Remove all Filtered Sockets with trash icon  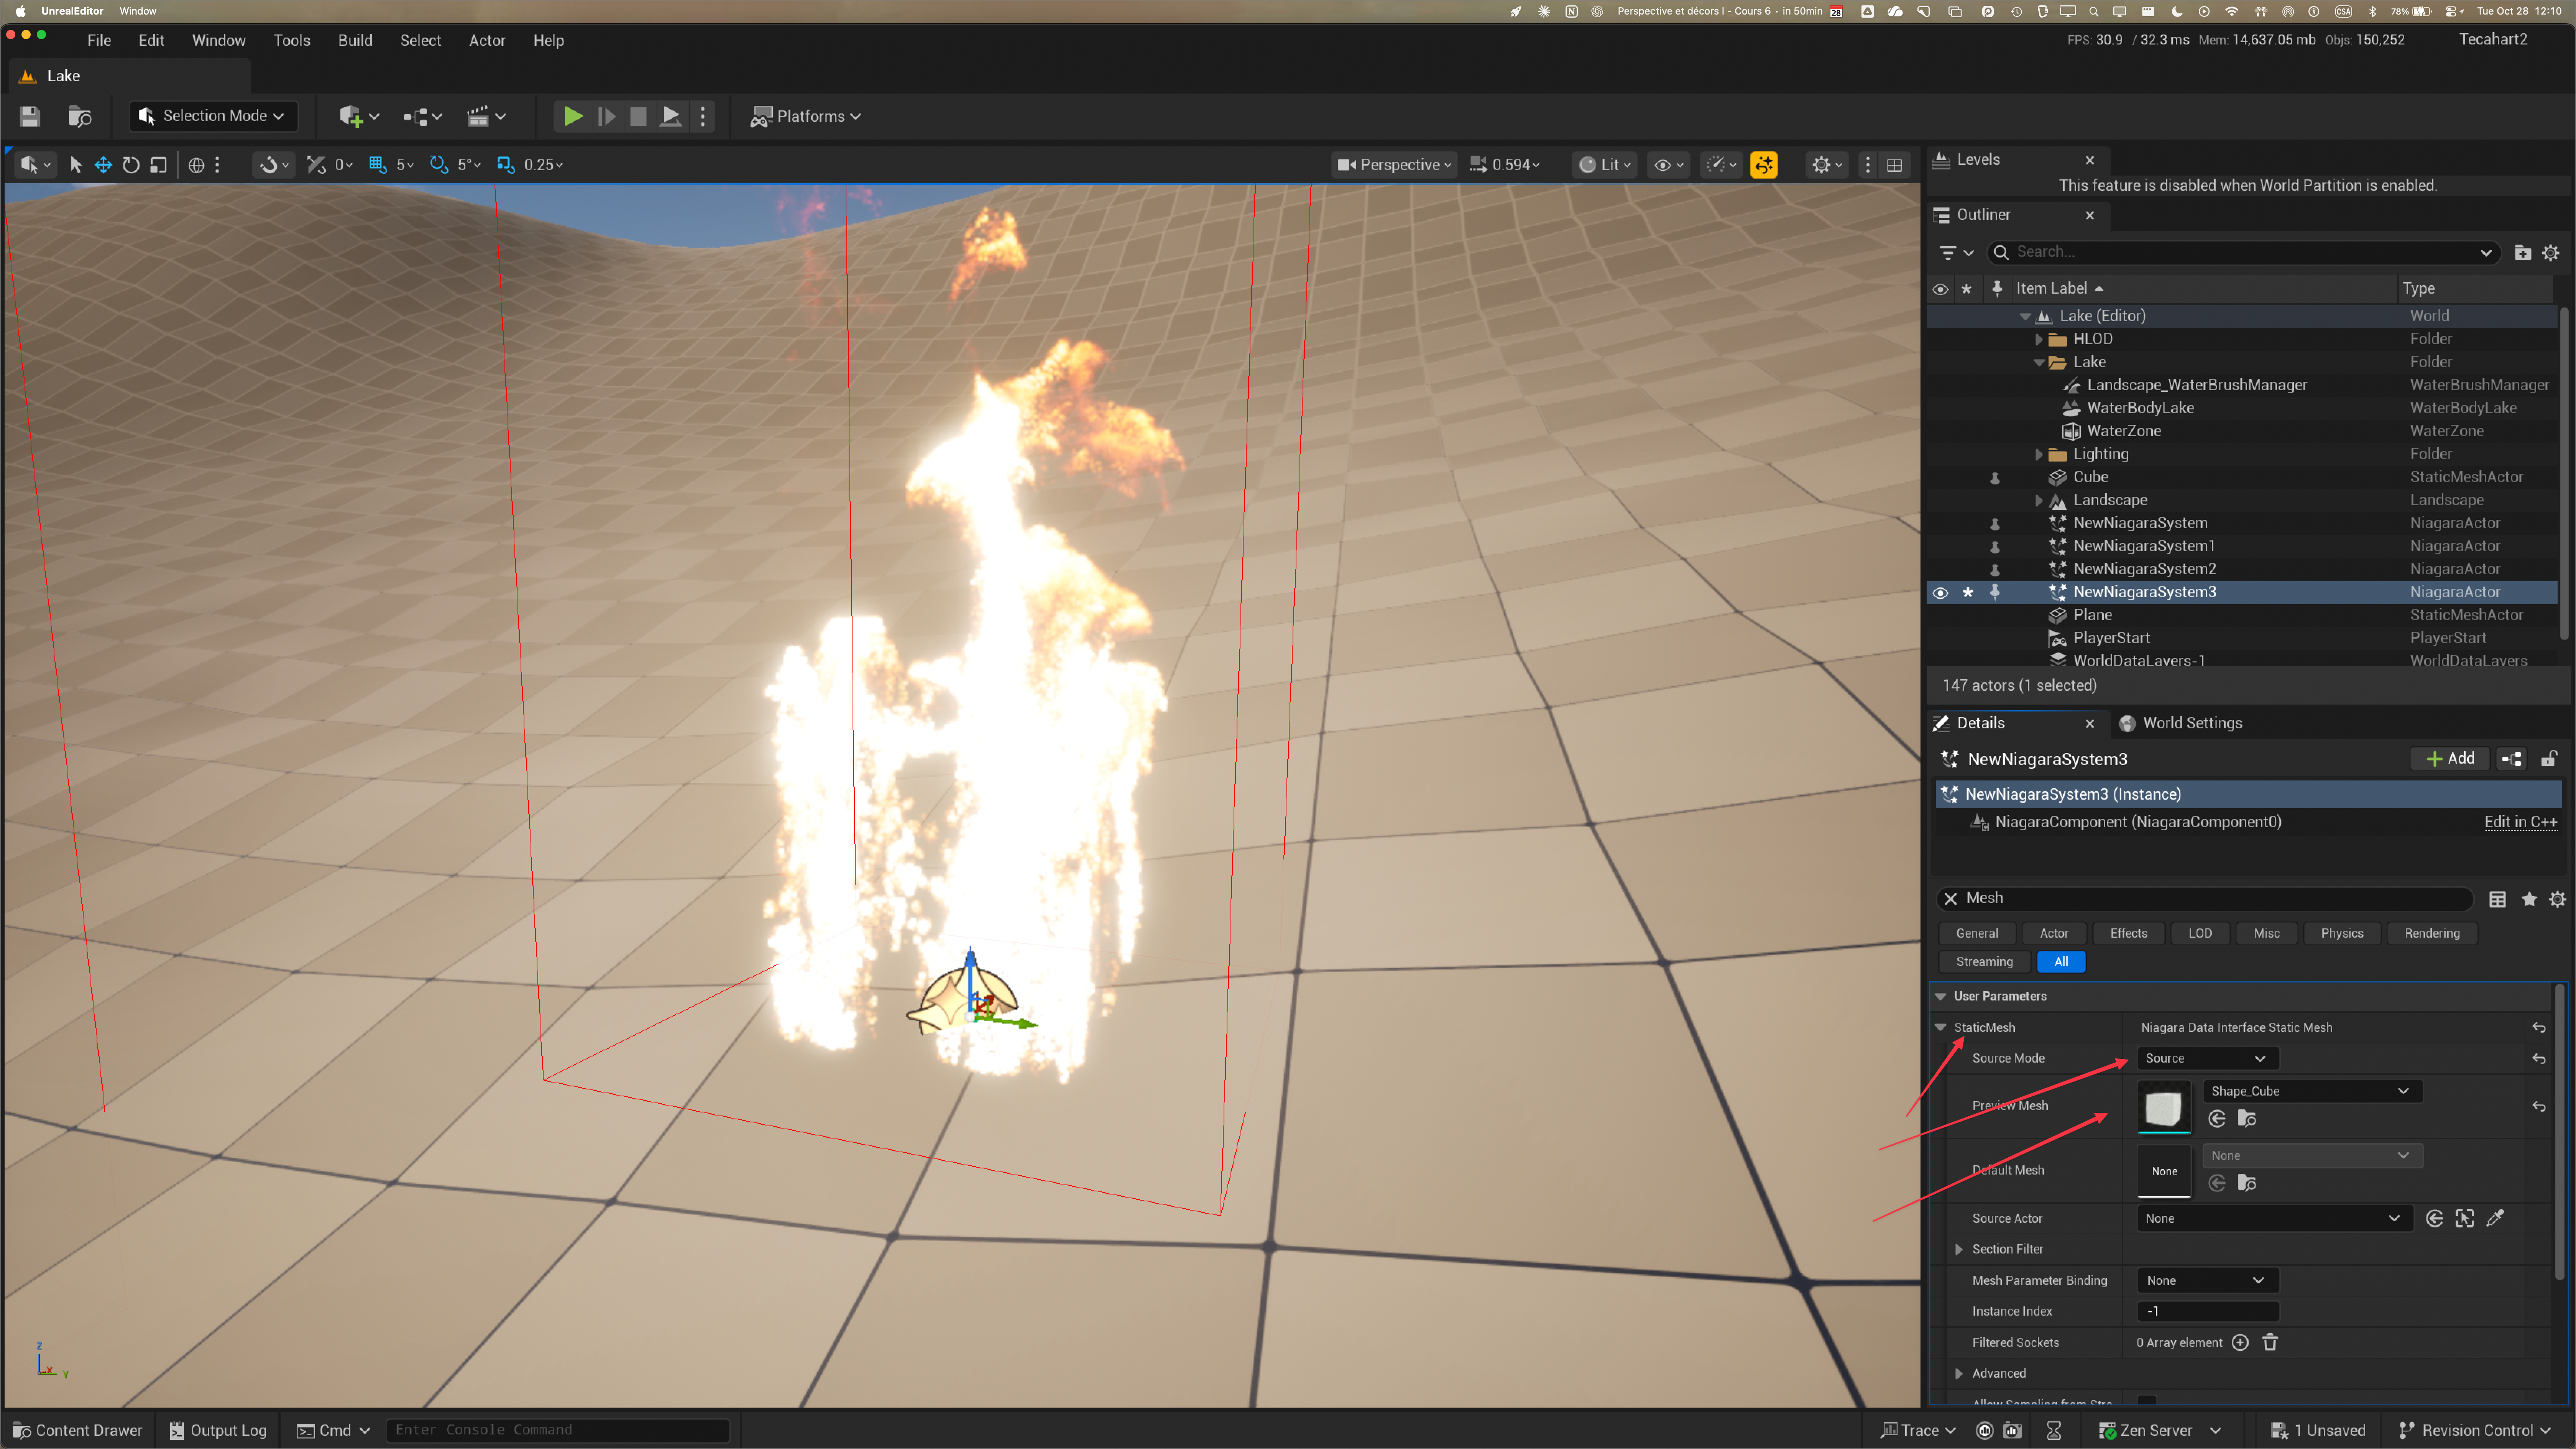point(2270,1342)
